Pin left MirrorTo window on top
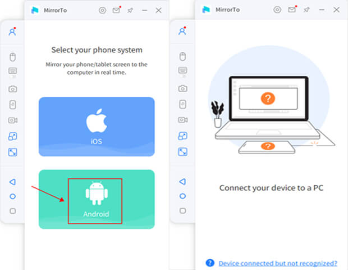Image resolution: width=348 pixels, height=270 pixels. [x=130, y=10]
